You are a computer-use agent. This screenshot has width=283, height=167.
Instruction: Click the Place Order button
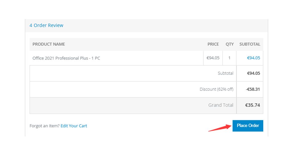(x=248, y=126)
